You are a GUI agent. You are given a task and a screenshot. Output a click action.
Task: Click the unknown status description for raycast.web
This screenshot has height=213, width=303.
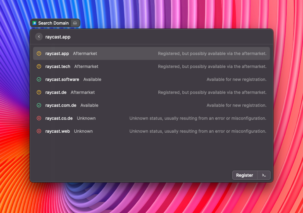(x=198, y=131)
